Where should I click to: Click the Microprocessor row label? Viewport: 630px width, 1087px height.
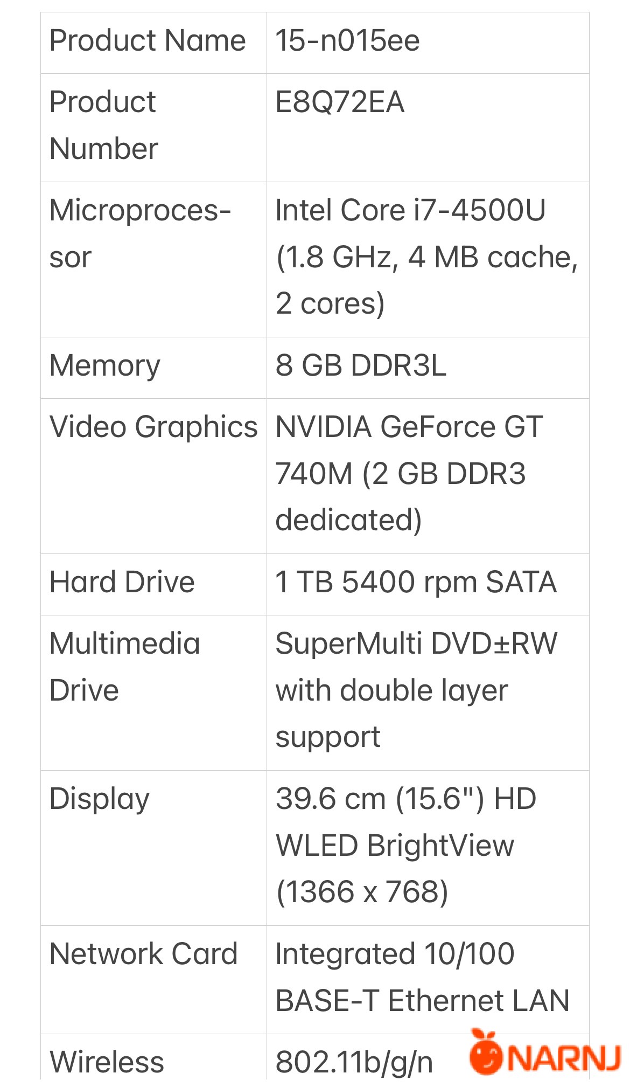click(x=140, y=233)
